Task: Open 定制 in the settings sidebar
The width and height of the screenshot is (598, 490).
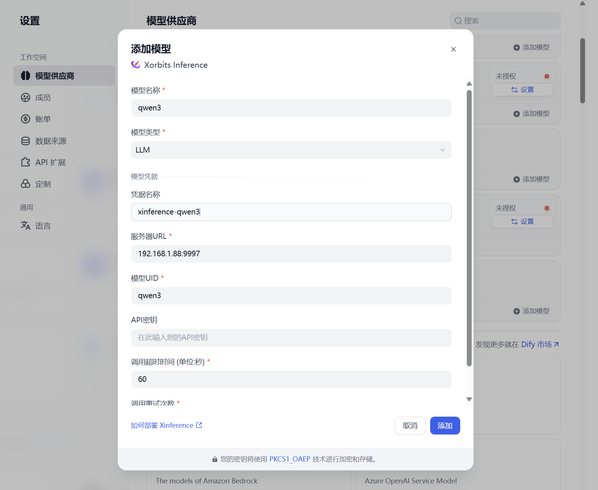Action: (64, 184)
